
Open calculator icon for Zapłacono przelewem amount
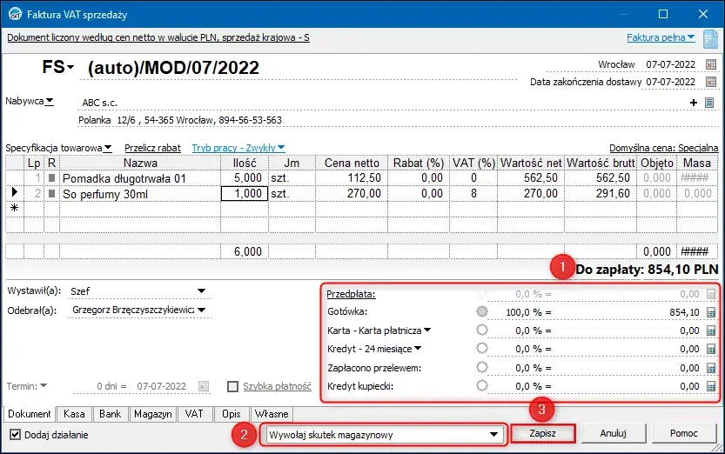711,367
